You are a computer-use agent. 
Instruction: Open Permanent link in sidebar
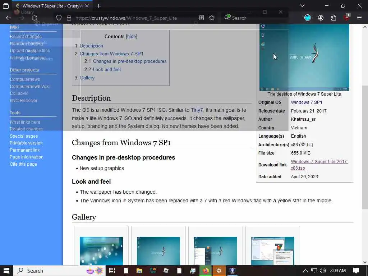tap(25, 150)
